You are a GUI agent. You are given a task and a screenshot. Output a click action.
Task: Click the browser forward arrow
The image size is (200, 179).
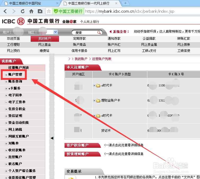pyautogui.click(x=14, y=11)
